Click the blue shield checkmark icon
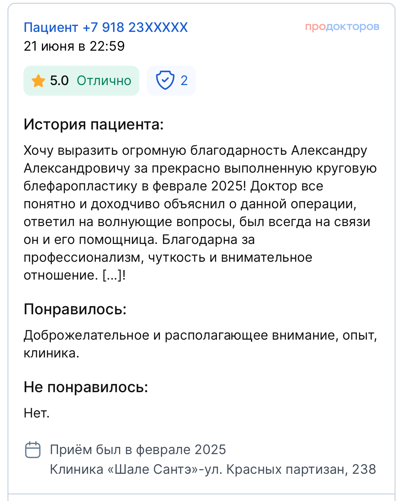 pyautogui.click(x=165, y=80)
